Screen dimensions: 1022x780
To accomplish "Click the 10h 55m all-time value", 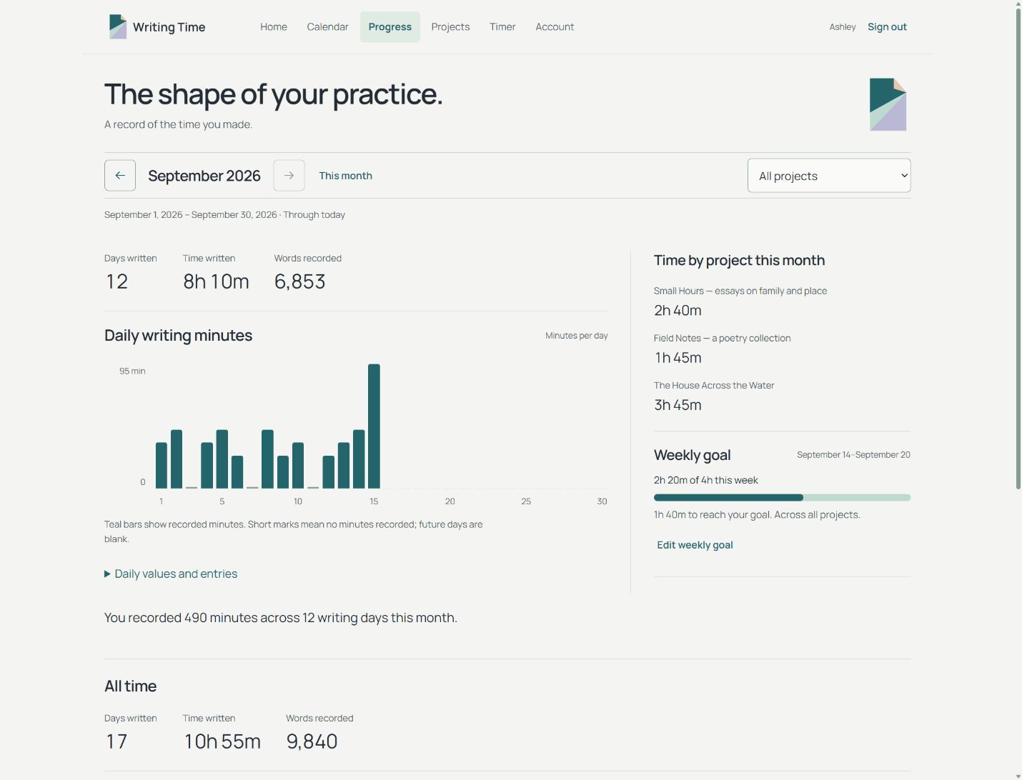I will click(222, 741).
